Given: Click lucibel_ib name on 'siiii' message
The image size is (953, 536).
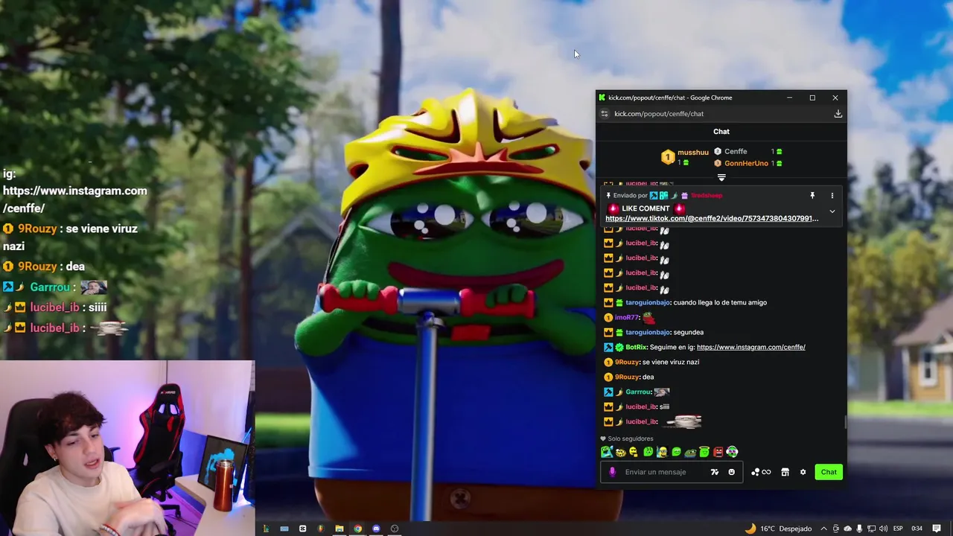Looking at the screenshot, I should tap(641, 406).
